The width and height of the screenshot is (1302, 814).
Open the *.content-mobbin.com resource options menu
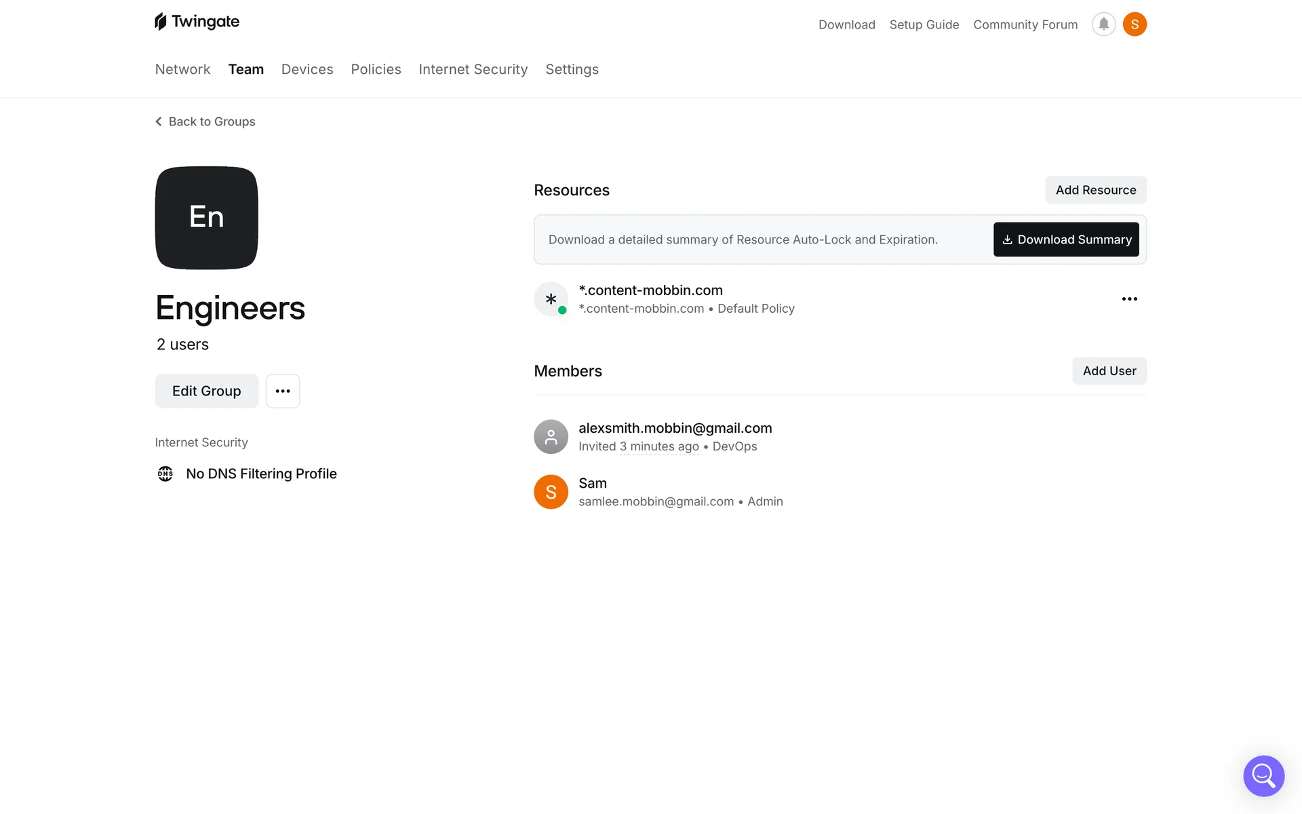coord(1129,299)
